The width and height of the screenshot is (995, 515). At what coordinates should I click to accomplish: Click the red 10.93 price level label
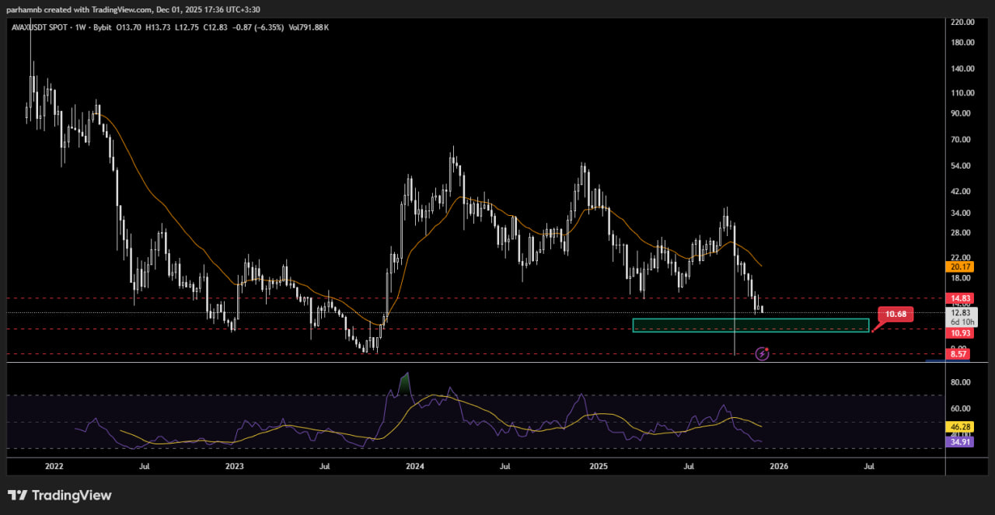[962, 332]
